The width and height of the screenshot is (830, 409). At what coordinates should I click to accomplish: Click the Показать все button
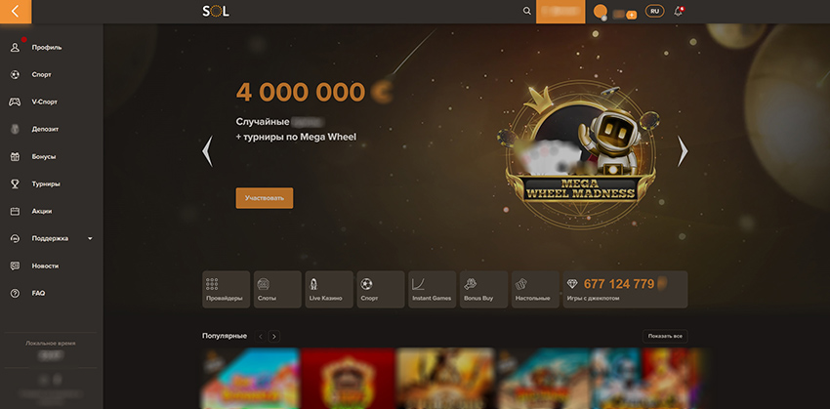tap(665, 336)
